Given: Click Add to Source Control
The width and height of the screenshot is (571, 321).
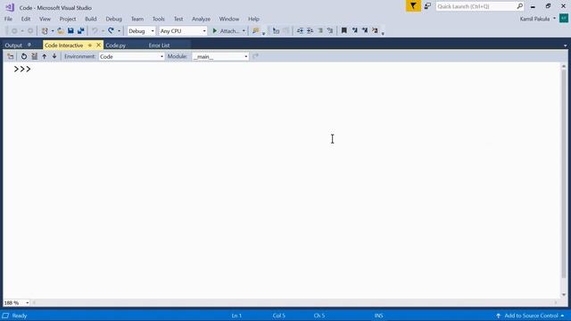Looking at the screenshot, I should pyautogui.click(x=530, y=316).
